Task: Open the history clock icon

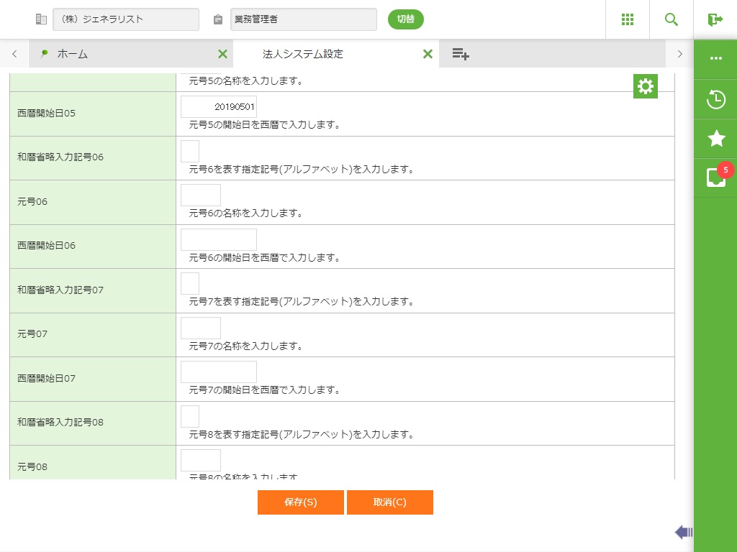Action: [716, 99]
